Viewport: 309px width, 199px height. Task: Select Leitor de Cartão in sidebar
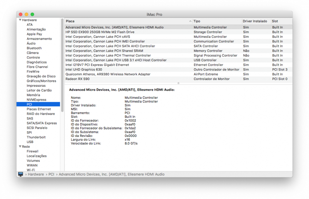pos(39,90)
